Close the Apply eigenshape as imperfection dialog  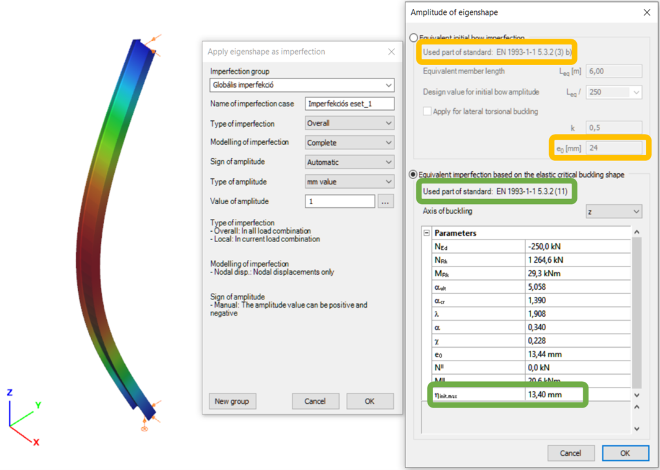(x=391, y=52)
